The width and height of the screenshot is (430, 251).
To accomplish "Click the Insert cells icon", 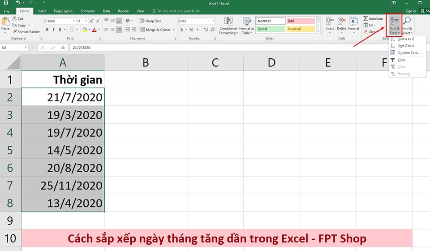I will 330,21.
